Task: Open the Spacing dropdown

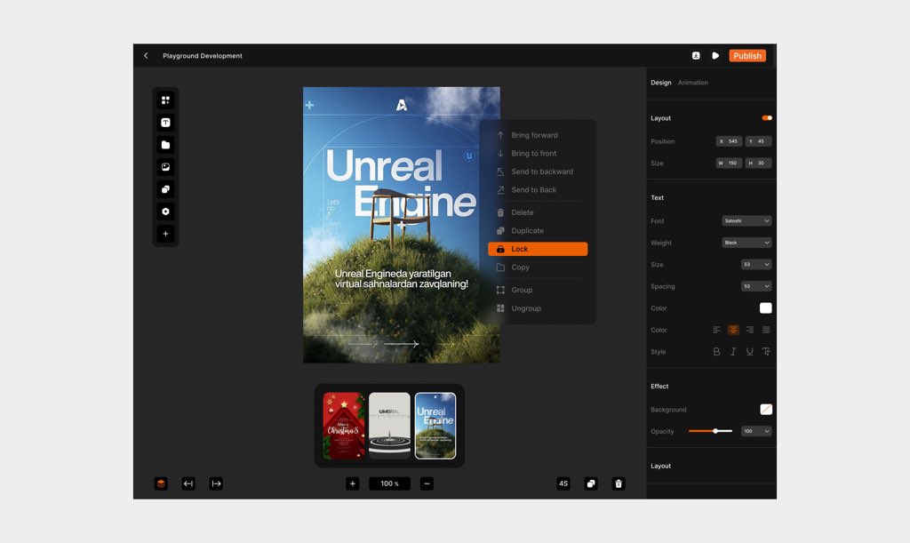Action: pyautogui.click(x=756, y=286)
